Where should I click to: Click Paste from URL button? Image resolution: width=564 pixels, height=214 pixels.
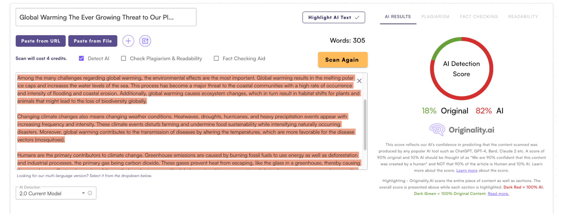point(41,41)
